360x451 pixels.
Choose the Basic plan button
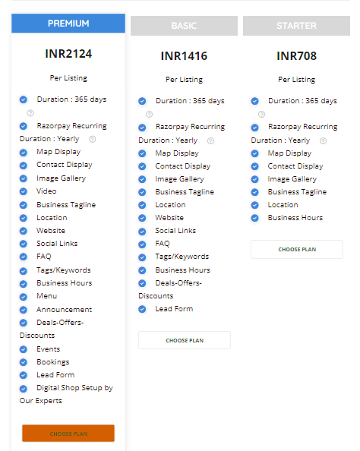185,340
